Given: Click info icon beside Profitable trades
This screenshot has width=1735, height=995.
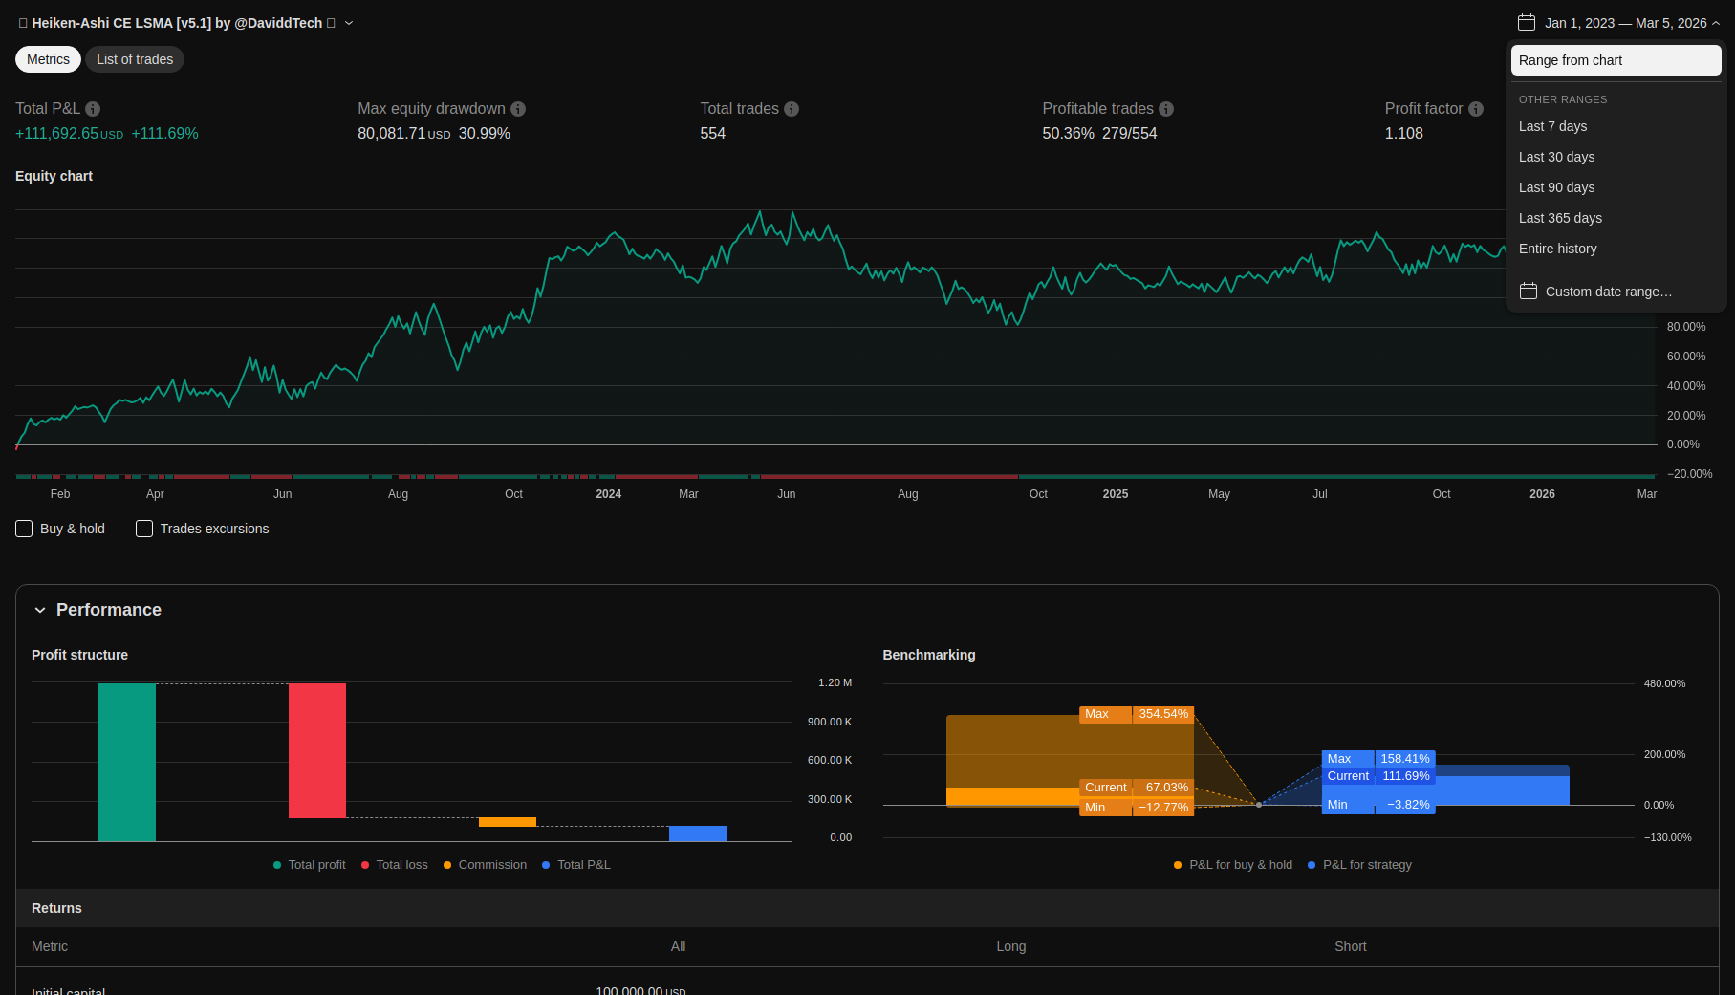Looking at the screenshot, I should click(x=1166, y=109).
